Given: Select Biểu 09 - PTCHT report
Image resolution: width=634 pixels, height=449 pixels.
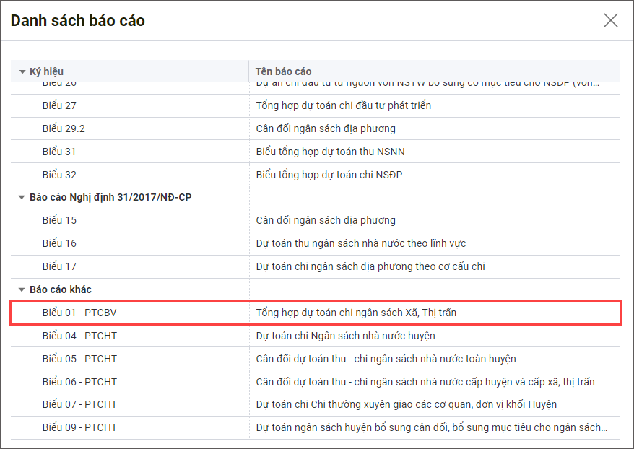Looking at the screenshot, I should 79,427.
